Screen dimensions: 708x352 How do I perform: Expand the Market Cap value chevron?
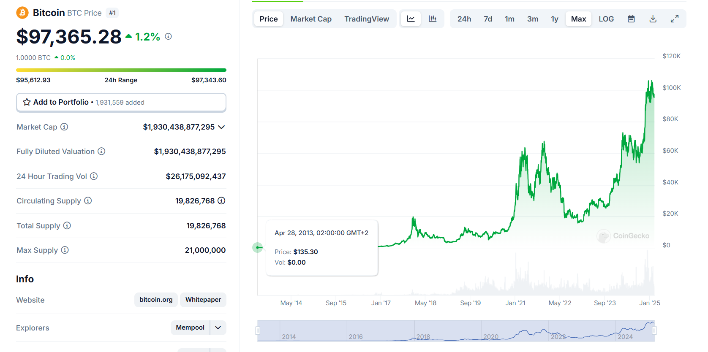coord(221,127)
